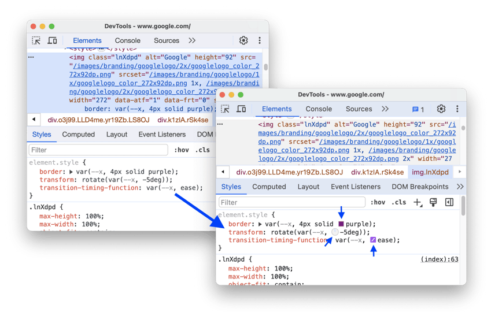
Task: Switch to Elements tab in front window
Action: [276, 109]
